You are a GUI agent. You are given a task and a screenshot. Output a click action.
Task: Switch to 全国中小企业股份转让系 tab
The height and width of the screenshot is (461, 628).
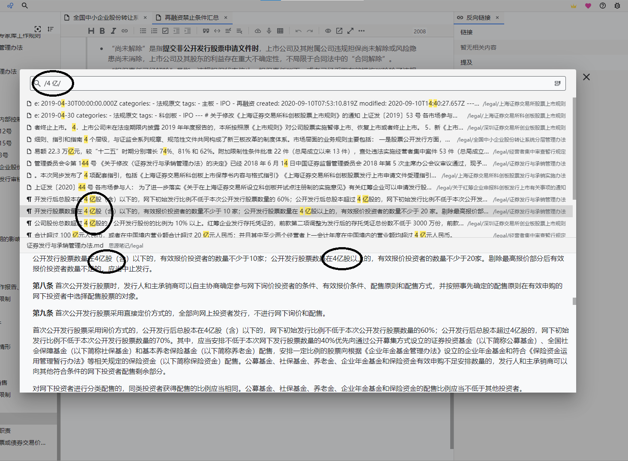[105, 18]
